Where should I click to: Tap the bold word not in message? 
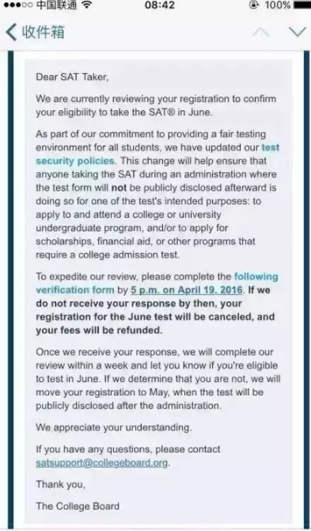tap(119, 188)
